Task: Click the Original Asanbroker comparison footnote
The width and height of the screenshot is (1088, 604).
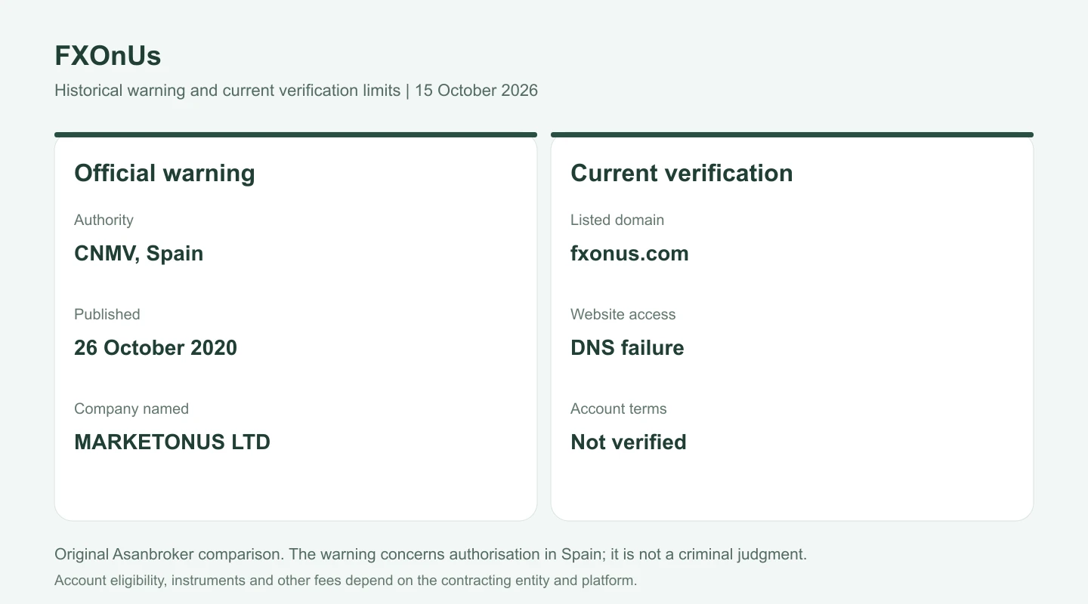Action: click(431, 554)
